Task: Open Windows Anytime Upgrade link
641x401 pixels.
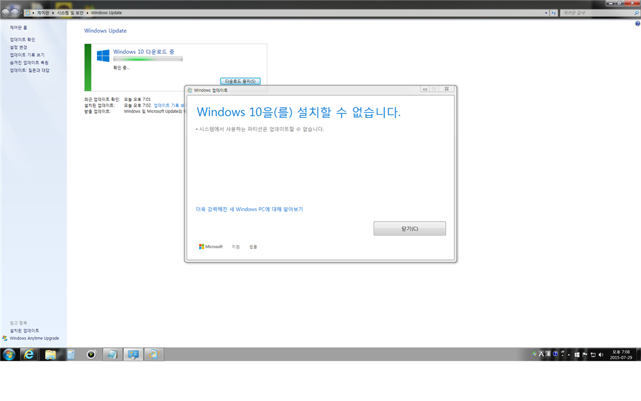Action: pyautogui.click(x=34, y=338)
